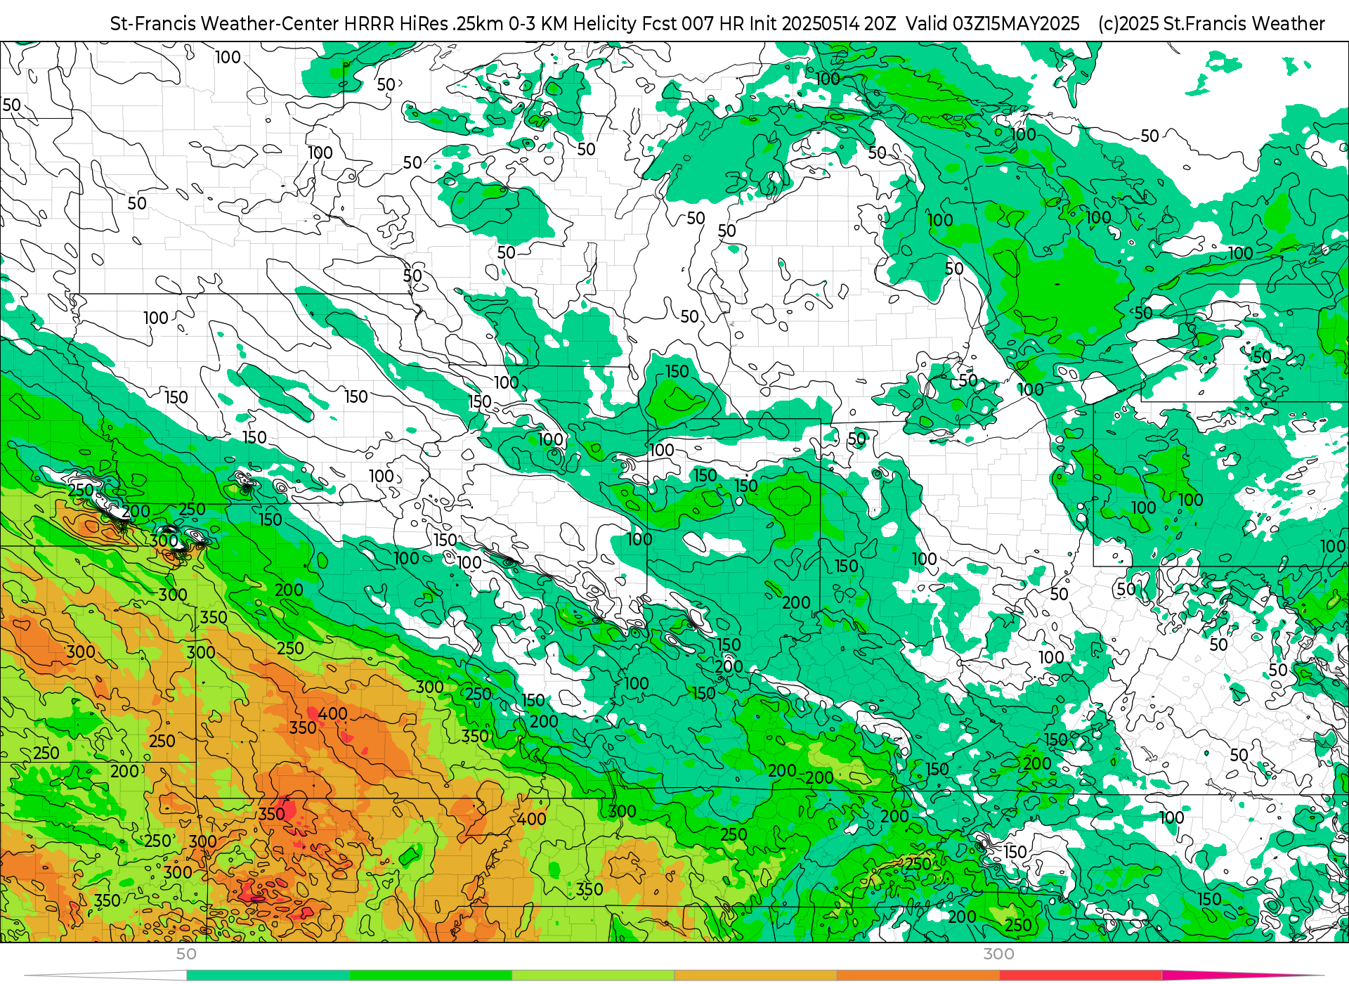1349x984 pixels.
Task: Click the "300" scale label above color bar
Action: pyautogui.click(x=998, y=954)
